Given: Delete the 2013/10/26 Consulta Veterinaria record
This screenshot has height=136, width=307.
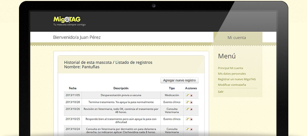Looking at the screenshot, I should 191,109.
